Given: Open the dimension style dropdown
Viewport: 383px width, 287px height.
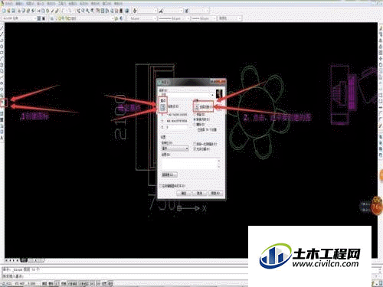Looking at the screenshot, I should coord(174,11).
